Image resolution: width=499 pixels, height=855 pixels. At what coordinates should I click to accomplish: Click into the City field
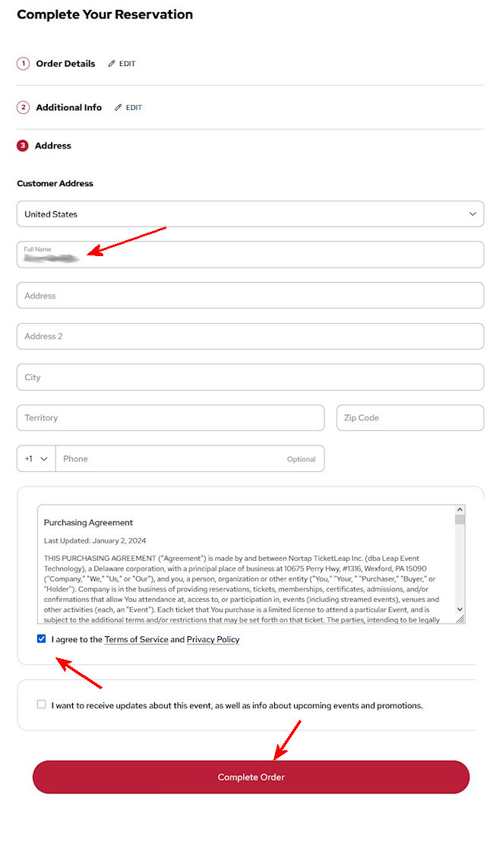(x=250, y=377)
